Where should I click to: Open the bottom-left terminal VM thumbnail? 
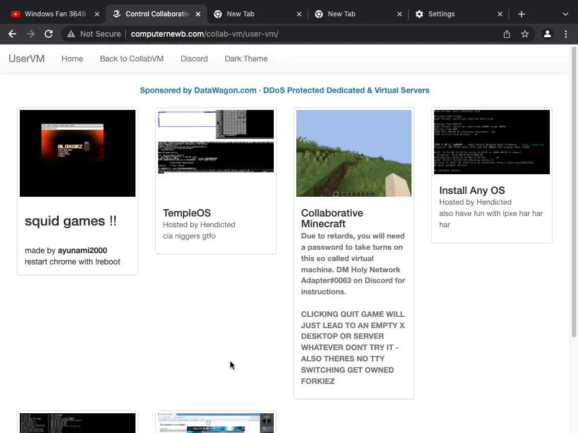pyautogui.click(x=77, y=423)
